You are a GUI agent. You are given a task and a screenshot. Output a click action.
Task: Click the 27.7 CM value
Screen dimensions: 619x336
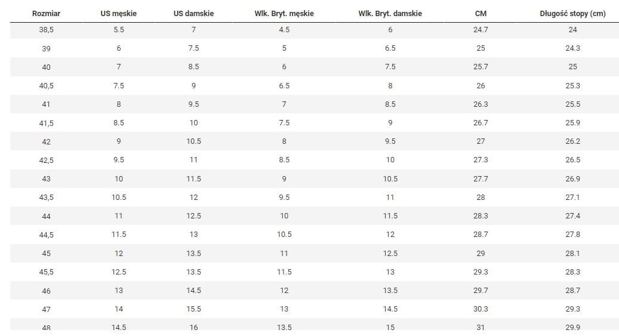tap(481, 179)
